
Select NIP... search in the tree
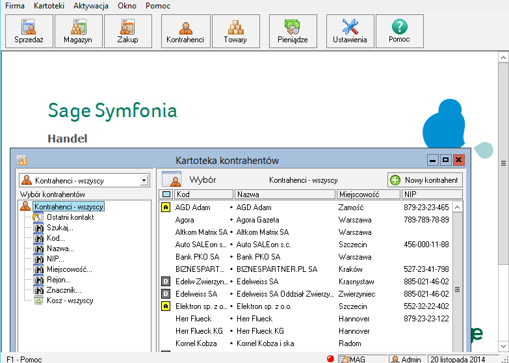[x=55, y=259]
